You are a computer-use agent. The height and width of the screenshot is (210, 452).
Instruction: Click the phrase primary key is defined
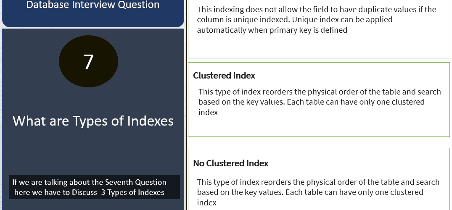309,30
